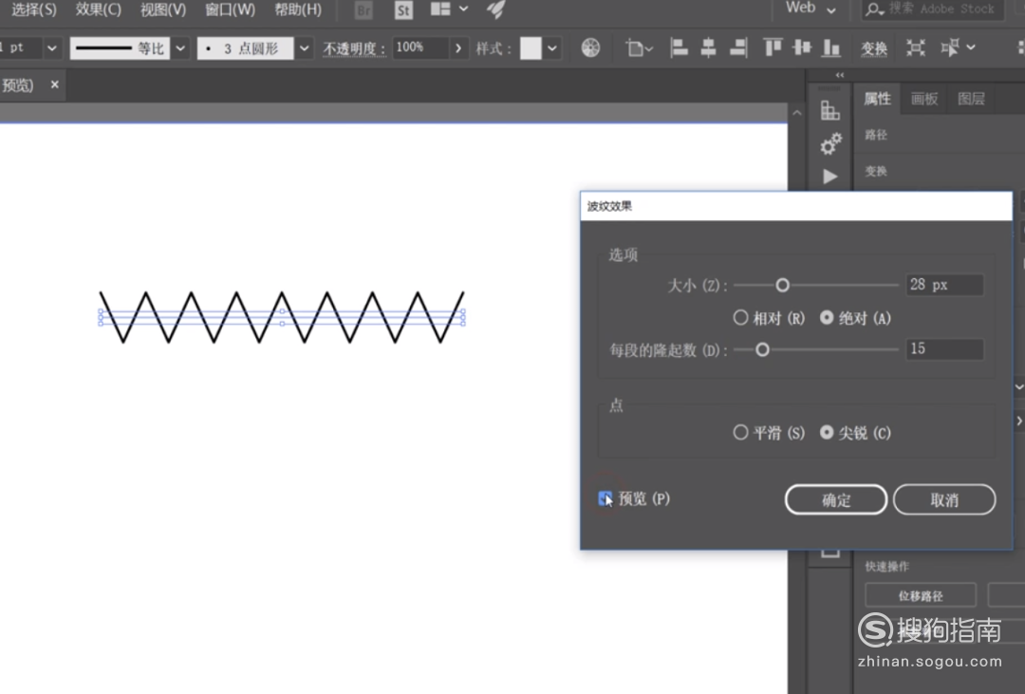Toggle the Preview (预览) checkbox
Viewport: 1025px width, 694px height.
click(x=606, y=498)
